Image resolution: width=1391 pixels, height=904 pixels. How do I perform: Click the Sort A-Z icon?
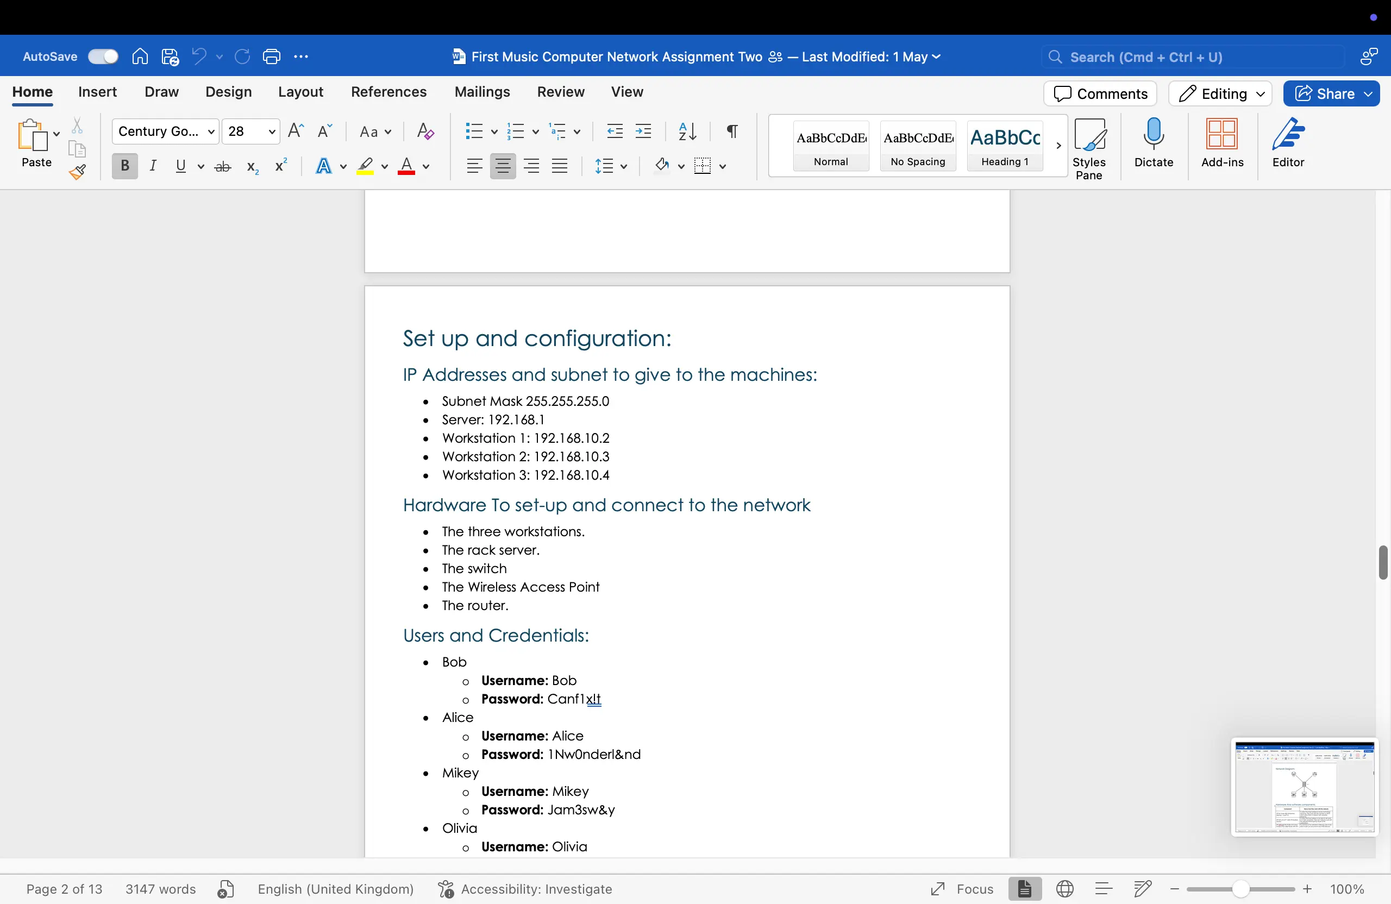[687, 131]
